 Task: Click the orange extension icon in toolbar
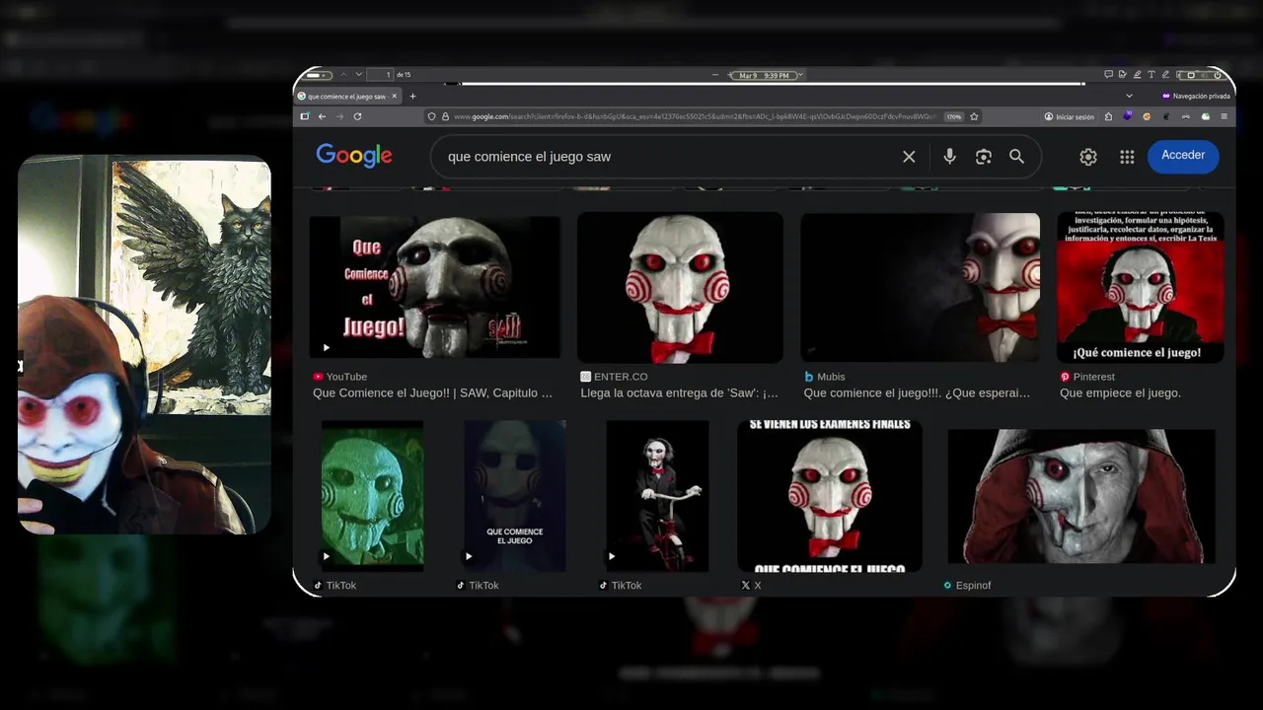[1147, 116]
